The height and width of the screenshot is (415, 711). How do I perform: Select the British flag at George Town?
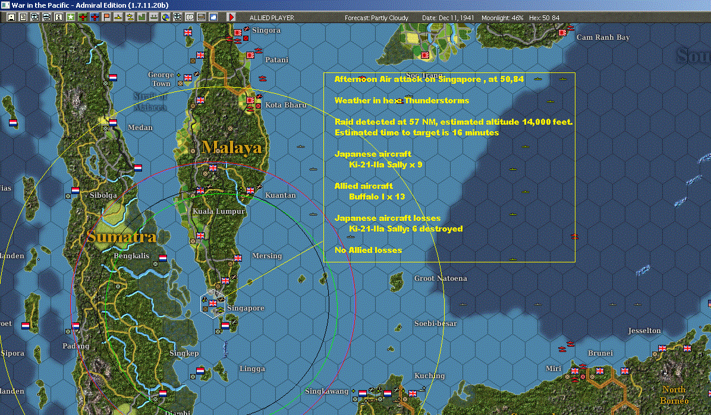[x=187, y=79]
